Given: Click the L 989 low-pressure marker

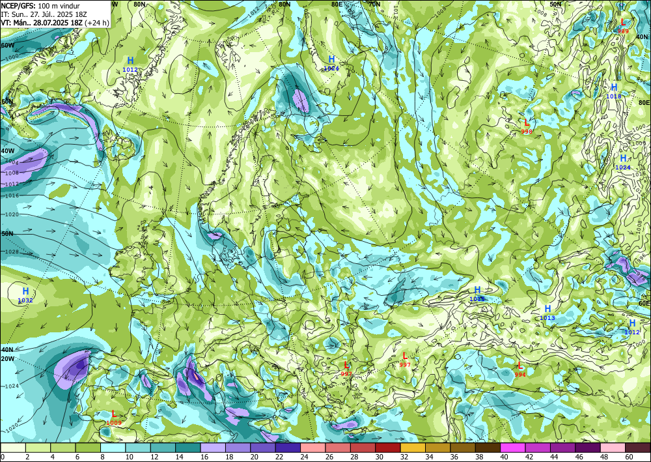Looking at the screenshot, I should pyautogui.click(x=623, y=25).
